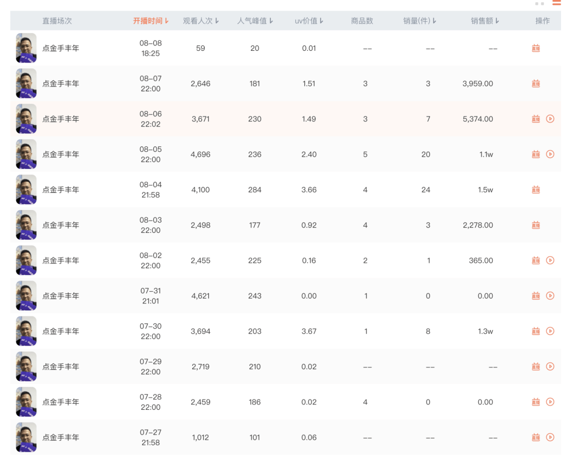This screenshot has width=577, height=460.
Task: Open the 直播 icon in the 08-03 row
Action: click(535, 225)
